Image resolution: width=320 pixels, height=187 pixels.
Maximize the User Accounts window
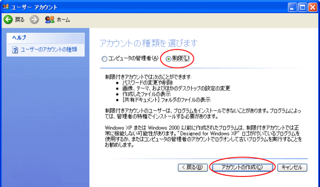302,7
